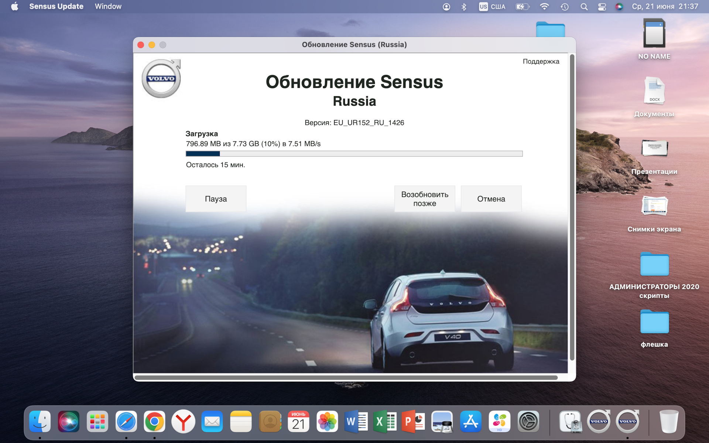
Task: Open Trash in the Dock
Action: 669,421
